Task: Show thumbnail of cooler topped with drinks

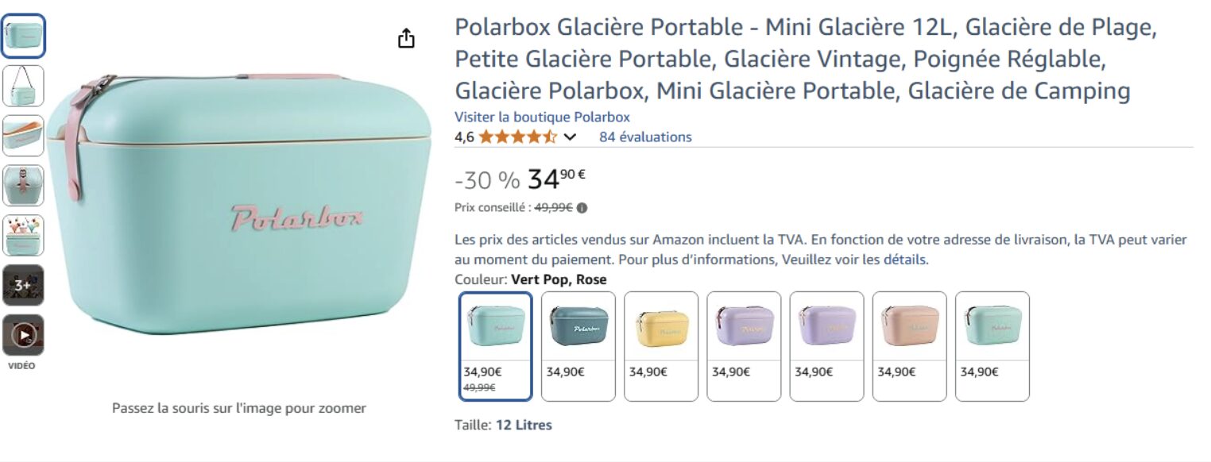Action: click(23, 236)
